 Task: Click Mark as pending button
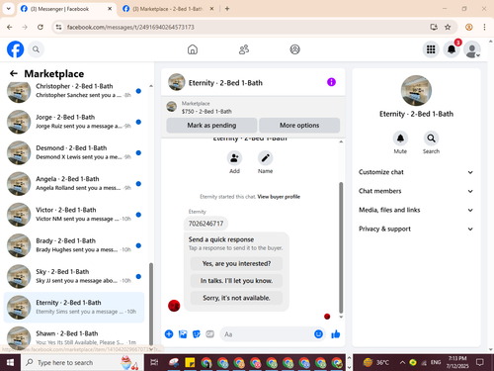pos(211,126)
